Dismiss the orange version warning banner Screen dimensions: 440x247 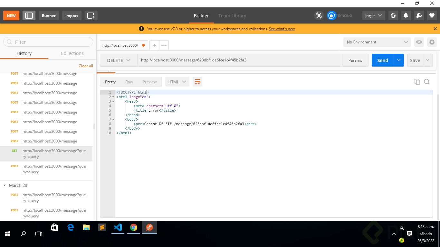435,29
